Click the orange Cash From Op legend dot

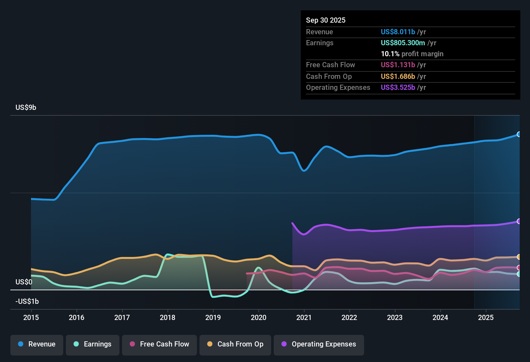pyautogui.click(x=210, y=344)
